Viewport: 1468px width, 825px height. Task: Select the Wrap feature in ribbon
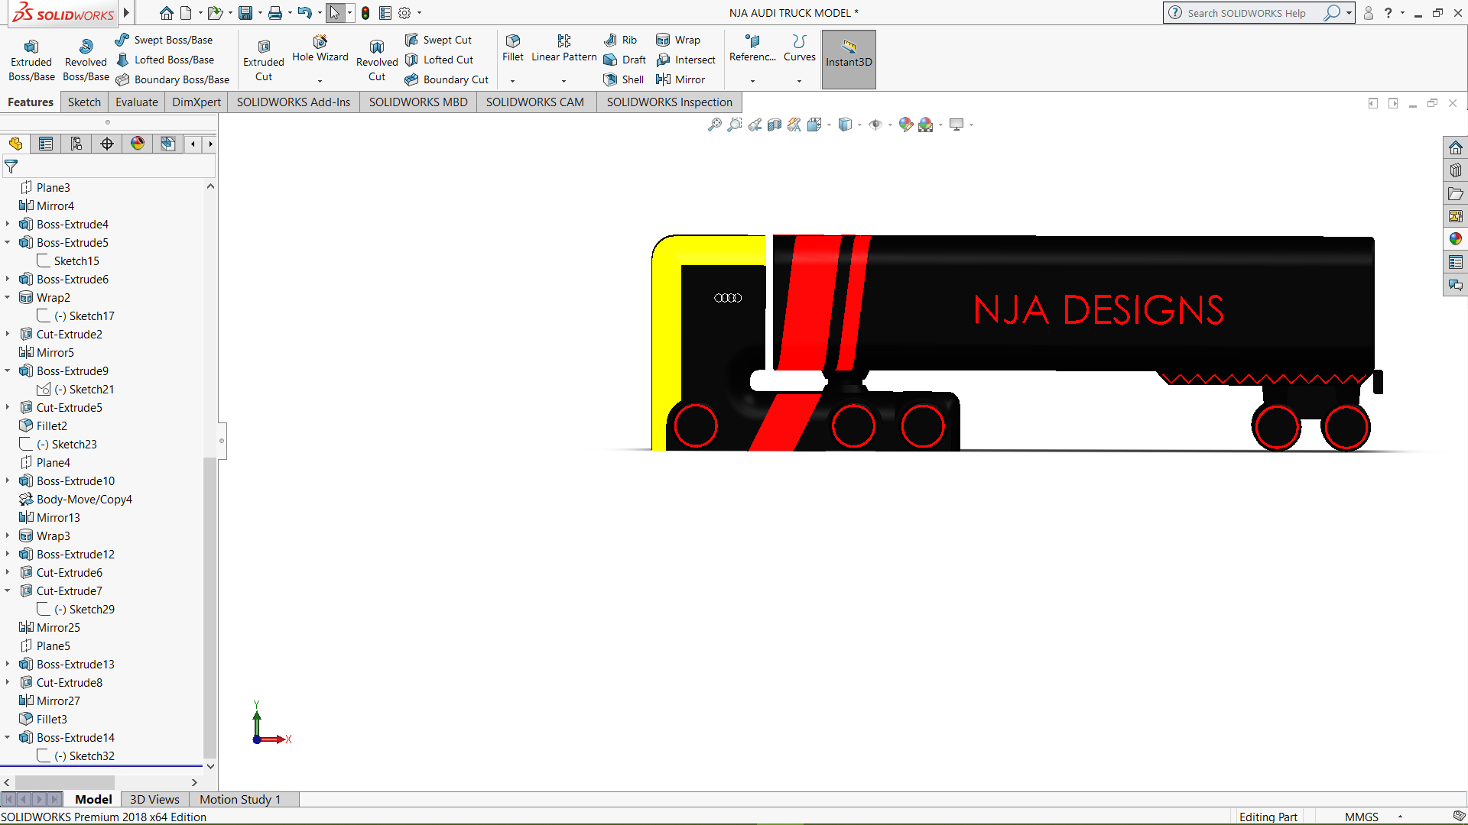(678, 40)
